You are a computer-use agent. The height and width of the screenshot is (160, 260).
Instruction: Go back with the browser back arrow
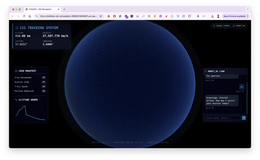click(x=13, y=16)
